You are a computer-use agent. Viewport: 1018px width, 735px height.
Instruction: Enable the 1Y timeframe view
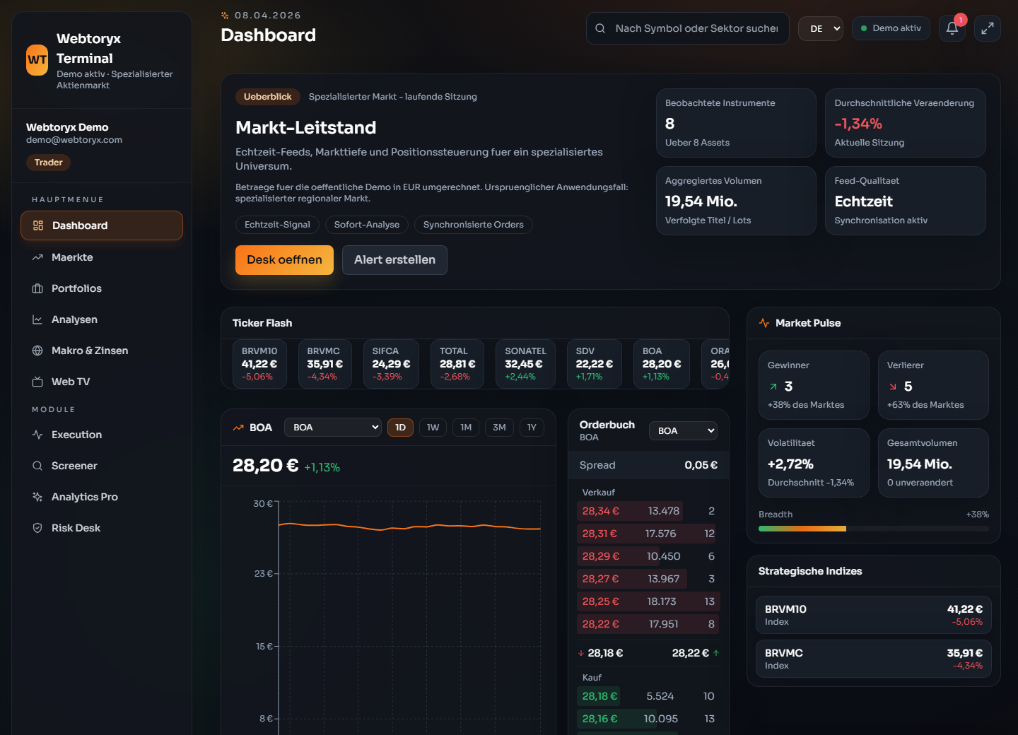[x=532, y=428]
